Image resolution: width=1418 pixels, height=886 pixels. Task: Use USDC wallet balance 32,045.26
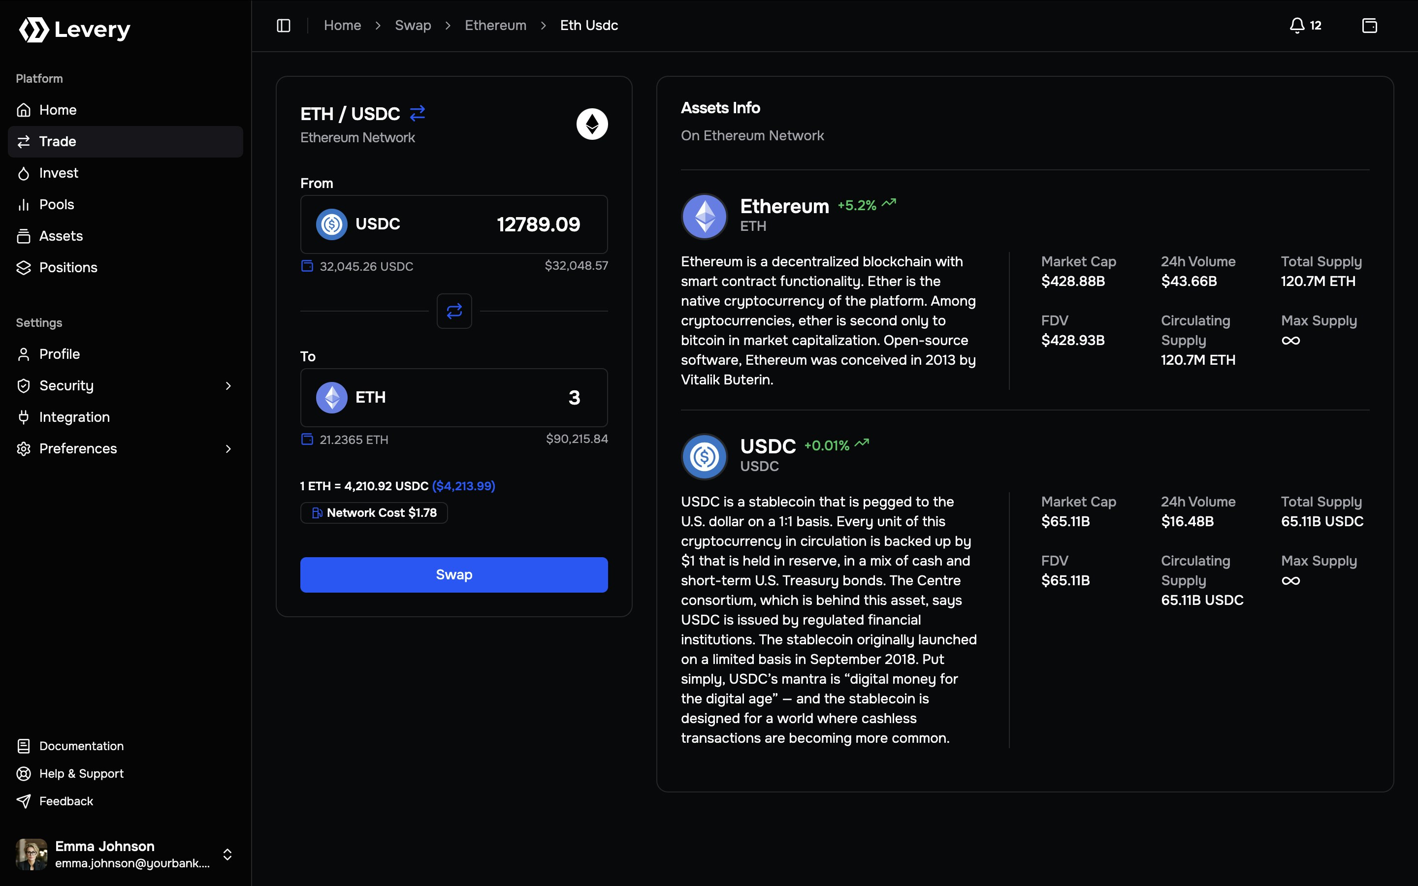357,266
